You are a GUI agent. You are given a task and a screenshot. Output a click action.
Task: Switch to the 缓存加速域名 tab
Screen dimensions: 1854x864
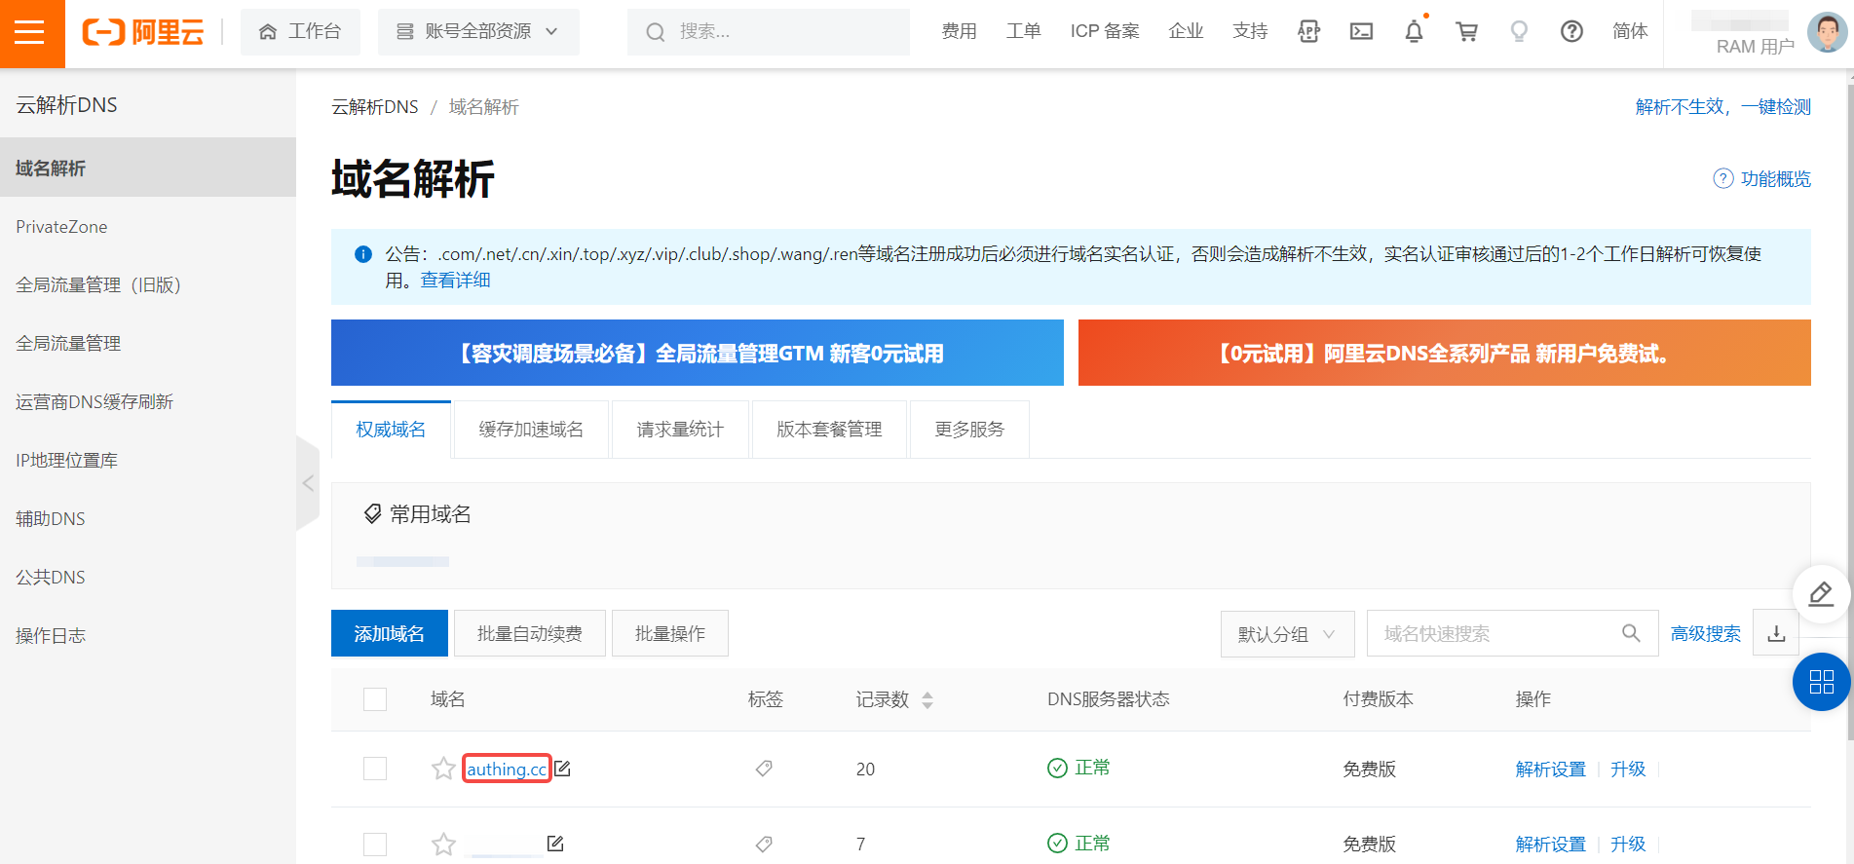click(x=531, y=430)
